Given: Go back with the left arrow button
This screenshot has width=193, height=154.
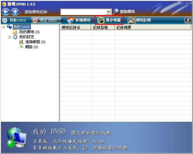Looking at the screenshot, I should tap(6, 12).
